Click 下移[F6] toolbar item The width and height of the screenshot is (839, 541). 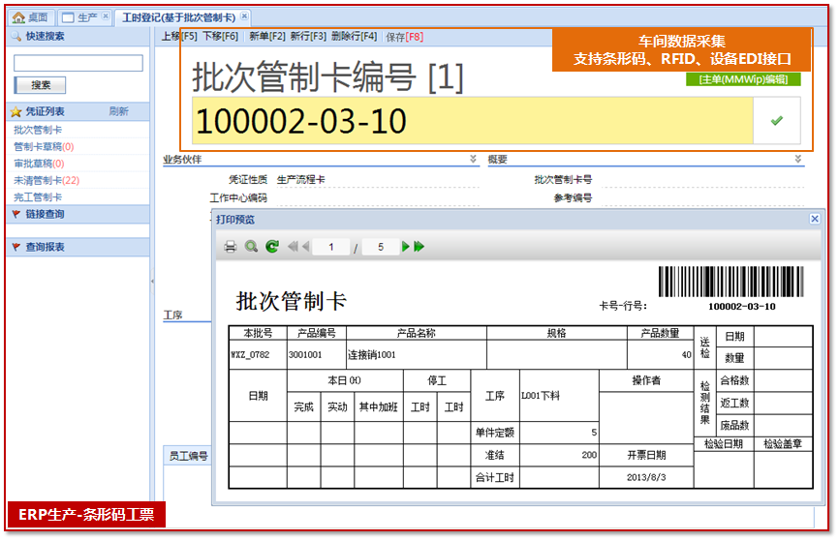pyautogui.click(x=220, y=37)
